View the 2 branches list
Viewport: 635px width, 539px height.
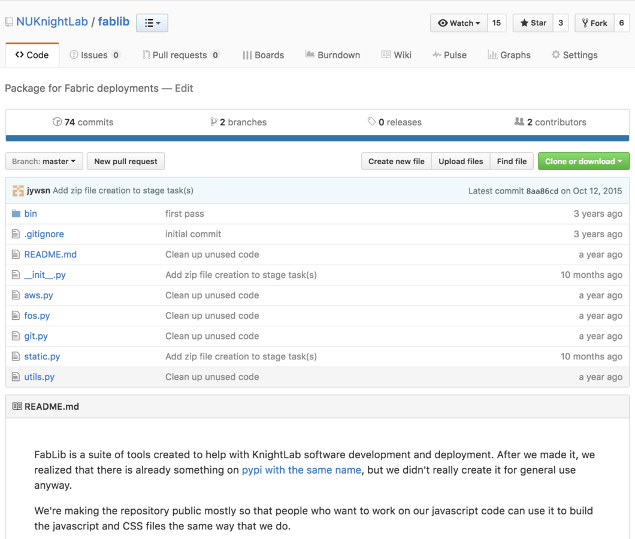tap(238, 122)
